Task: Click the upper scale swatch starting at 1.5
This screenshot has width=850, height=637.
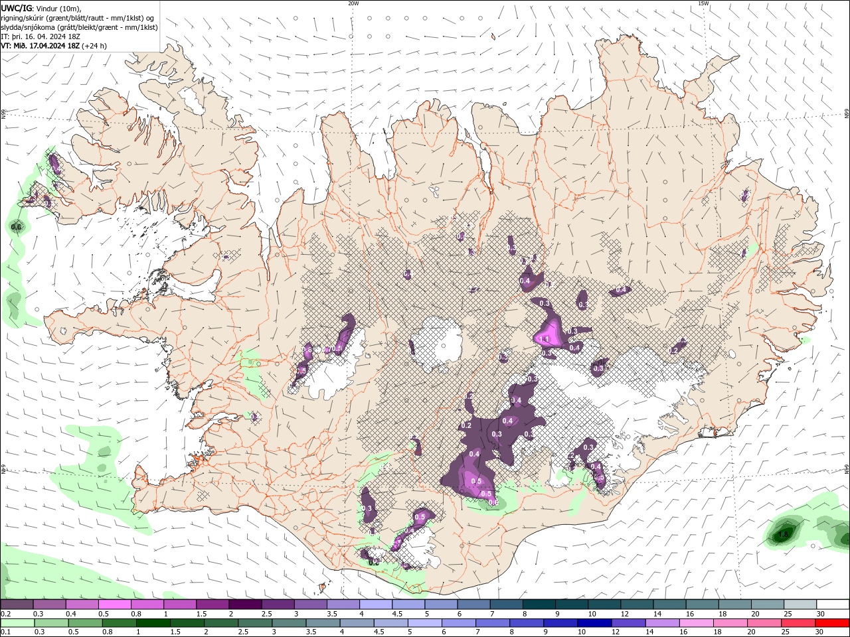Action: 212,604
